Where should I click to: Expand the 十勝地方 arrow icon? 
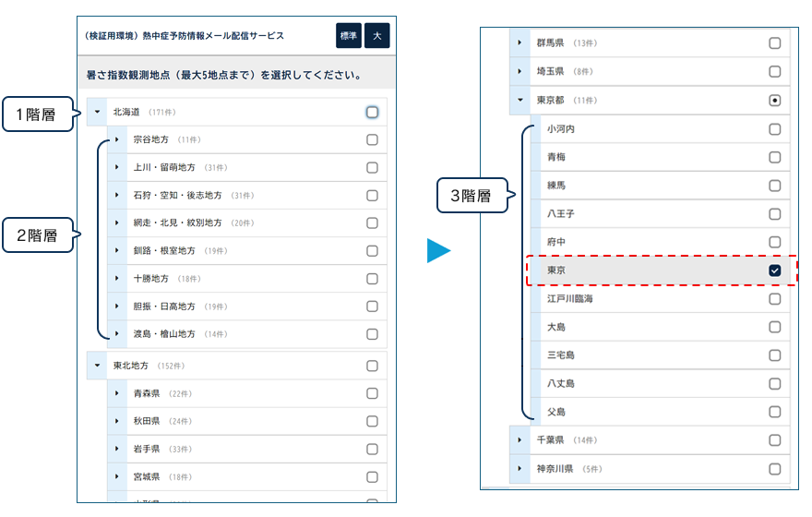(117, 279)
